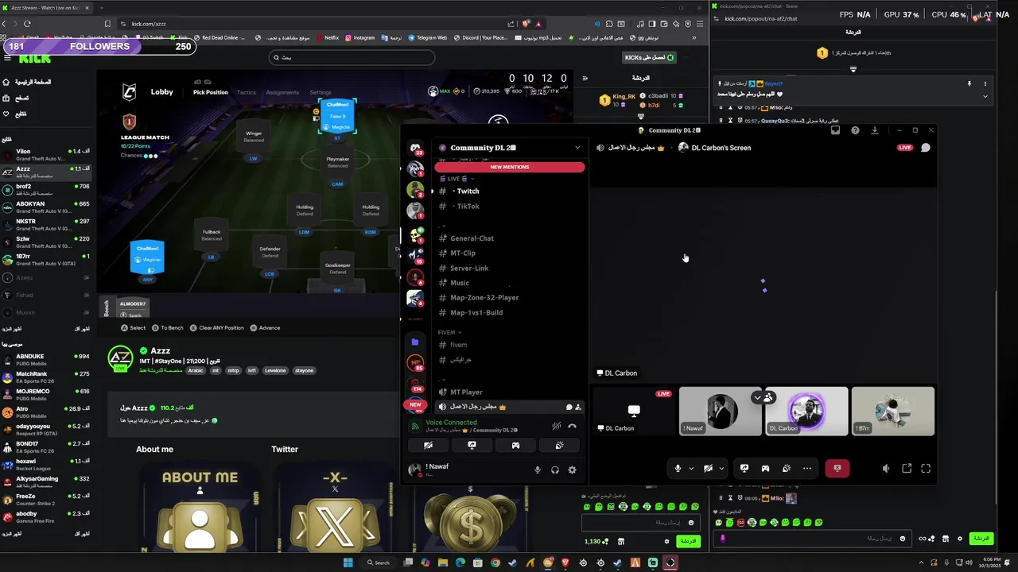The height and width of the screenshot is (572, 1018).
Task: Open MatchRank recommended channel
Action: 46,377
